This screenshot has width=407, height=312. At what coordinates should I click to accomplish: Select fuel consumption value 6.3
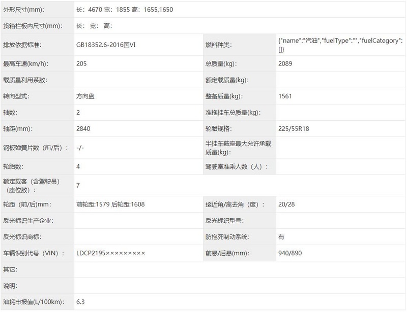tap(80, 302)
